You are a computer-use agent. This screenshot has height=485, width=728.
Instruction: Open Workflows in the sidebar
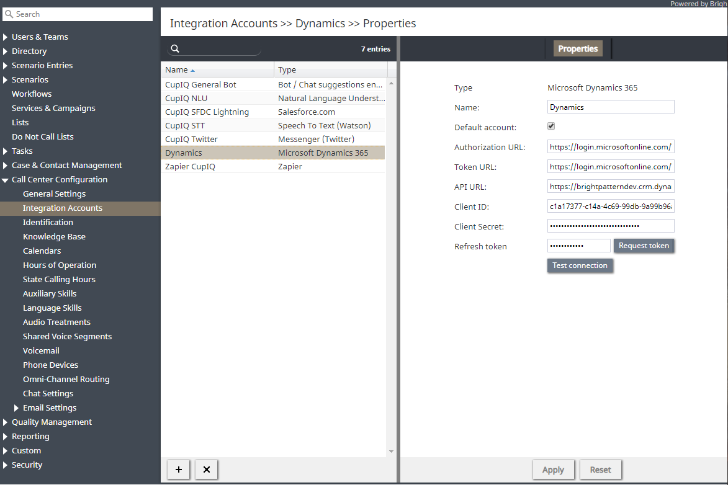tap(32, 94)
